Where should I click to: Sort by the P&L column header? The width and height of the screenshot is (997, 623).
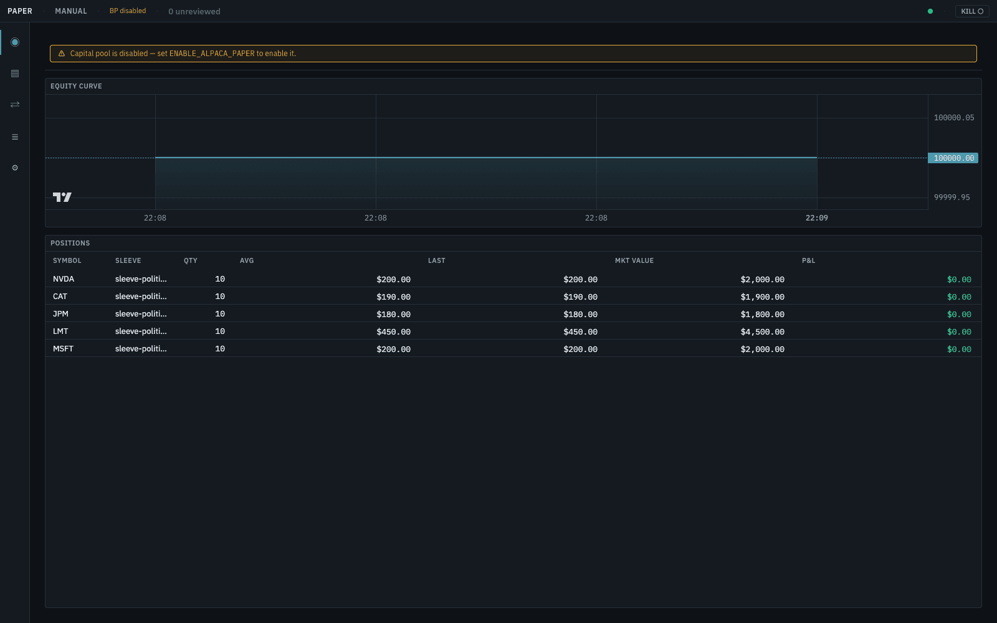point(809,260)
